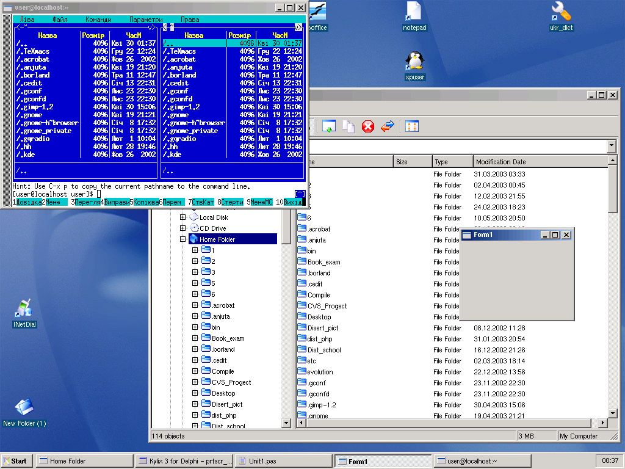Open the Команди menu in Midnight Commander
This screenshot has height=469, width=625.
98,20
